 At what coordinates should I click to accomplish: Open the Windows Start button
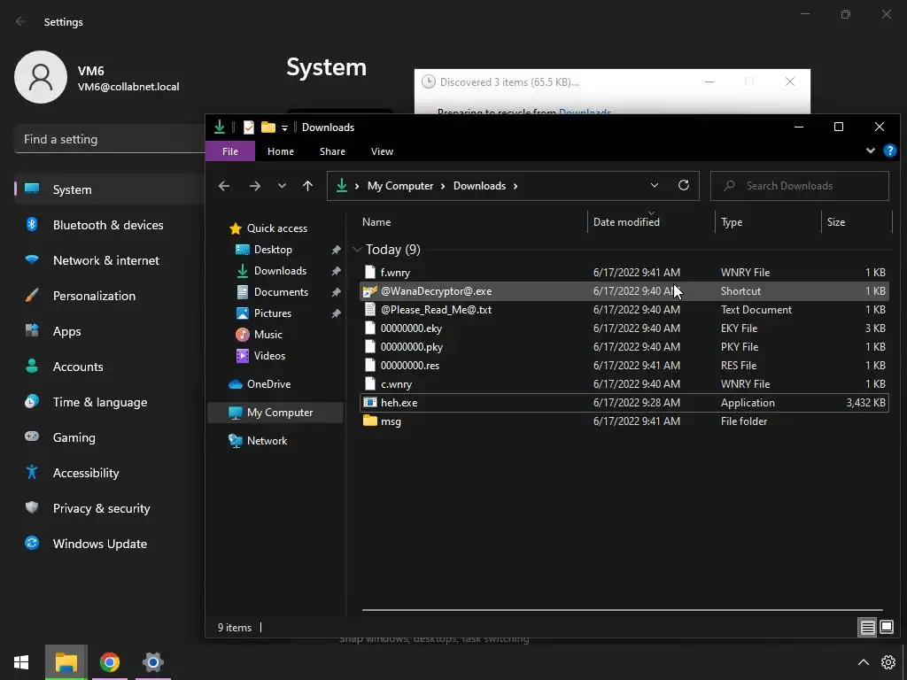21,662
